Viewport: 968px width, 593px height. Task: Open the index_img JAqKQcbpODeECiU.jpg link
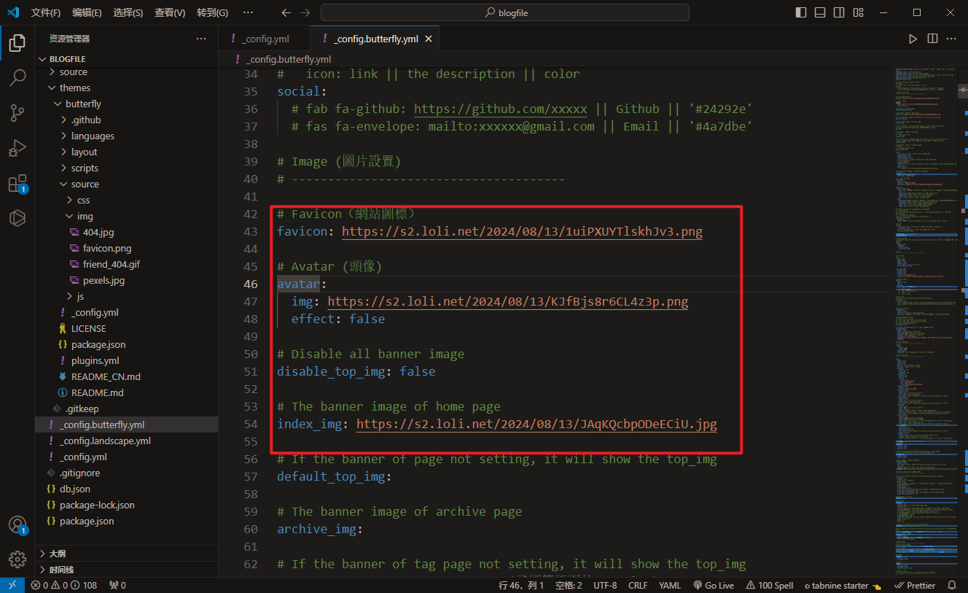(536, 425)
